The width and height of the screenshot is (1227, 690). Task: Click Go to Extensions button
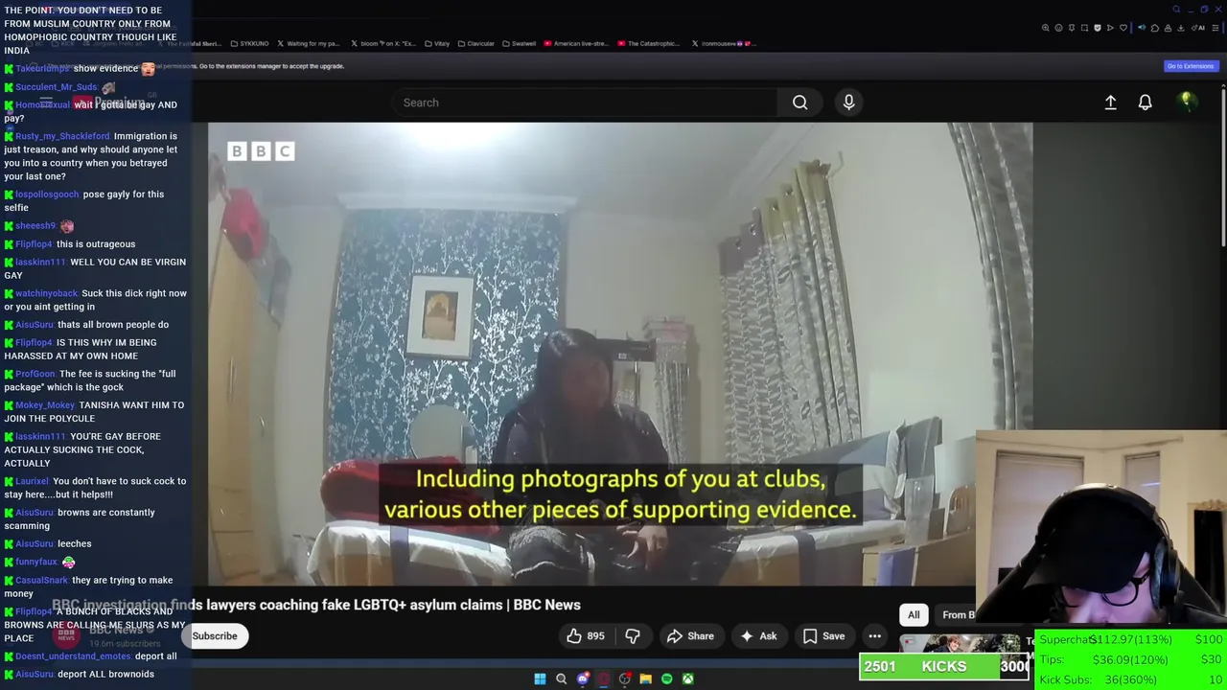1190,66
